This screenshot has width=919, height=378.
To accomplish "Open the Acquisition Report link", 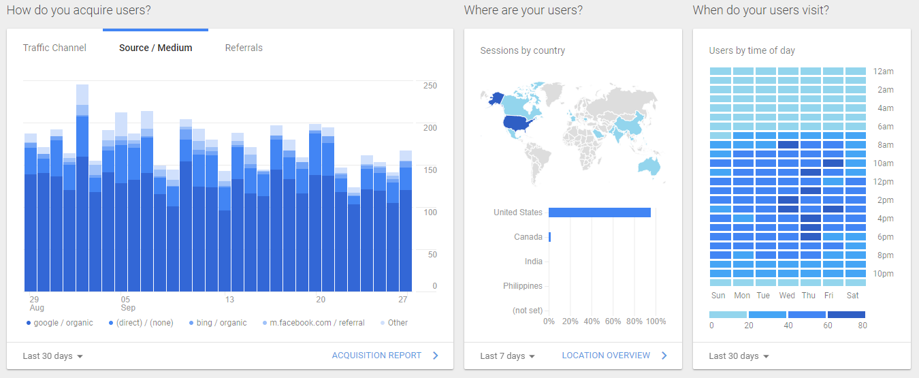I will click(376, 356).
